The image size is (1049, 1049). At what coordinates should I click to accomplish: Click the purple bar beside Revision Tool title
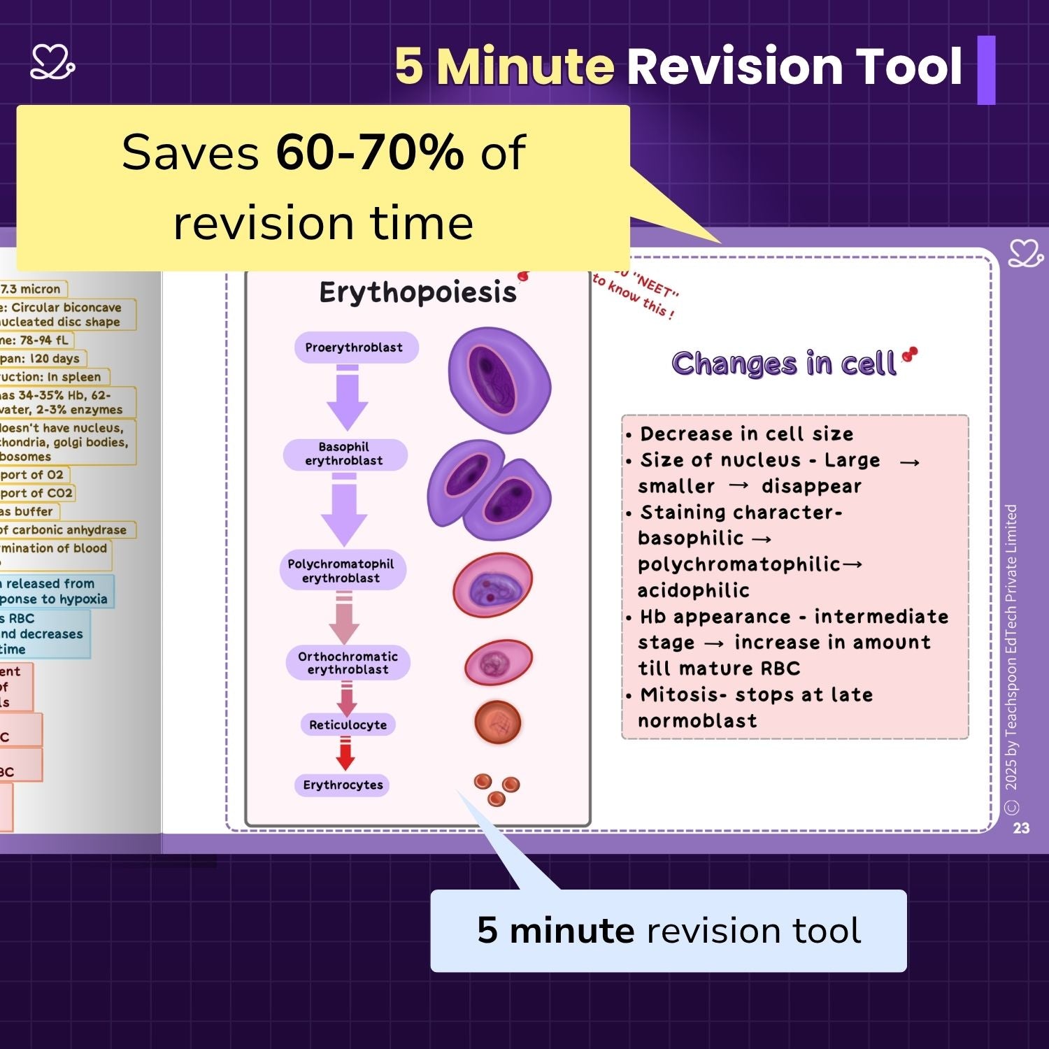pyautogui.click(x=986, y=70)
